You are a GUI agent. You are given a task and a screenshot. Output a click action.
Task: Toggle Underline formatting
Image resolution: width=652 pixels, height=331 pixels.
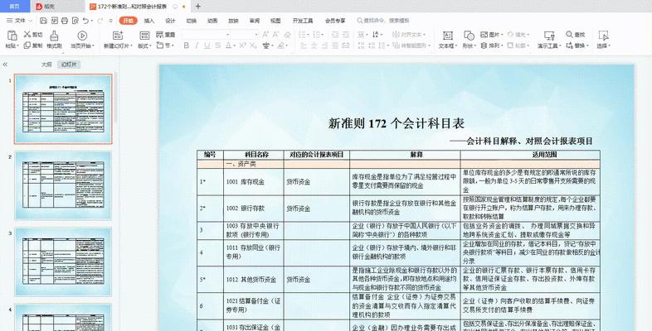[x=207, y=46]
